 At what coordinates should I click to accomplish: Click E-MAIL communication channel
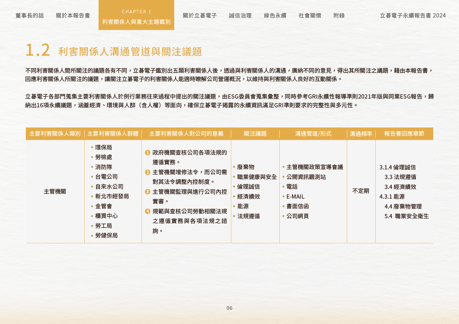(295, 197)
